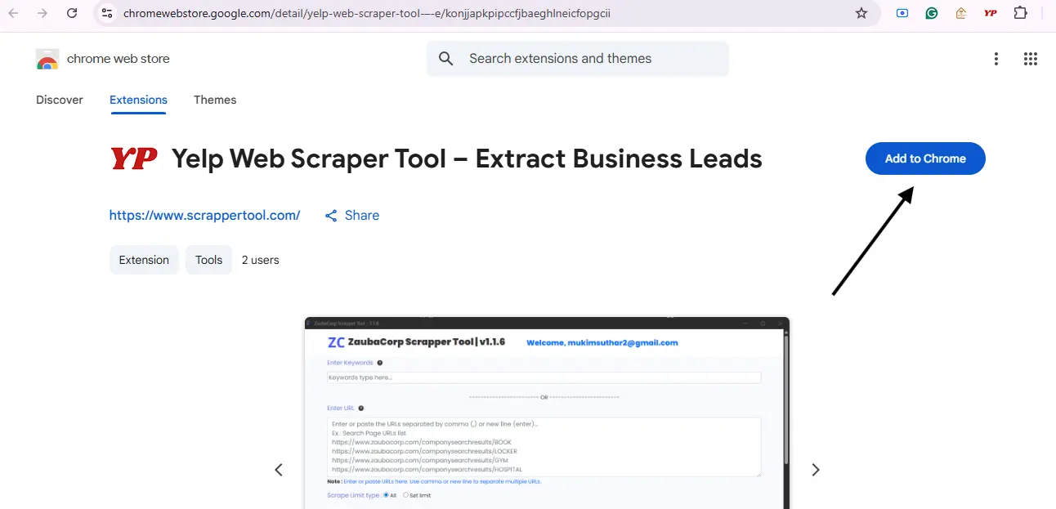Viewport: 1056px width, 509px height.
Task: Click the Add to Chrome button
Action: click(925, 159)
